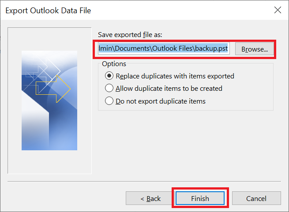This screenshot has height=212, width=289.
Task: Click the horizontal separator line above buttons
Action: 144,182
